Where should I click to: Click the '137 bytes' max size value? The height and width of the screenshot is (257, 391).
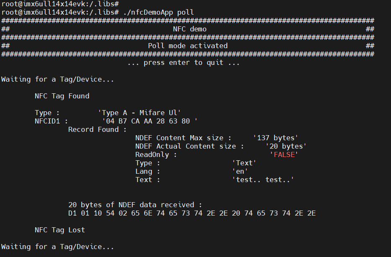pos(275,138)
